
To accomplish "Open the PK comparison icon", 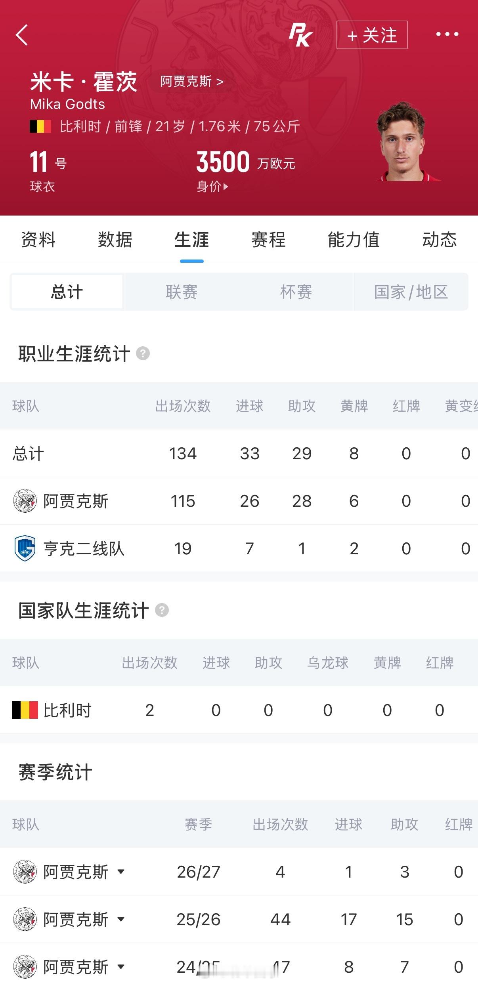I will (x=300, y=35).
